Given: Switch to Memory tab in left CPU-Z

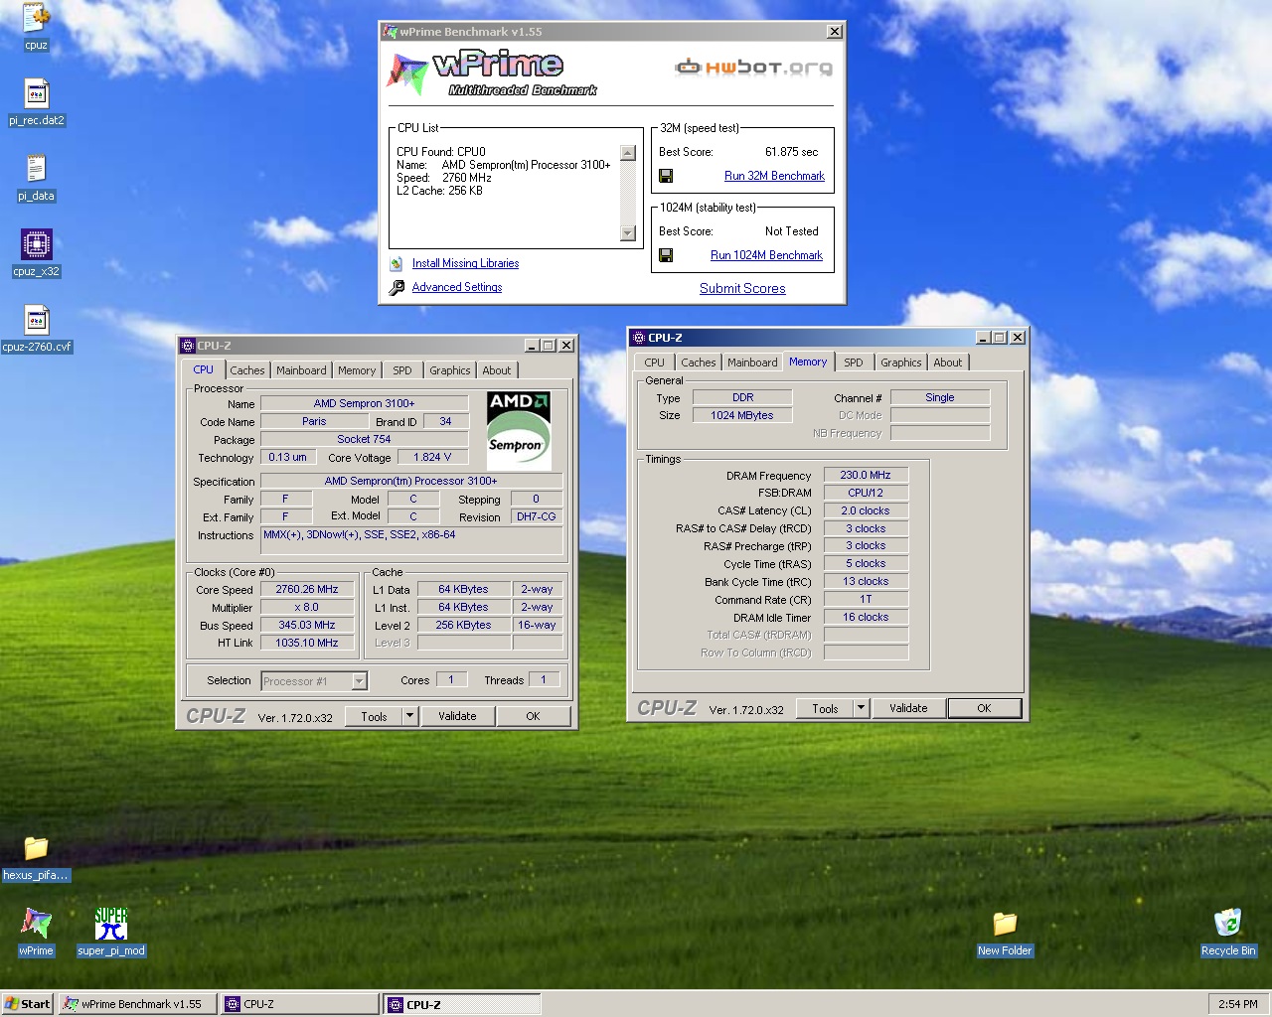Looking at the screenshot, I should click(x=357, y=370).
